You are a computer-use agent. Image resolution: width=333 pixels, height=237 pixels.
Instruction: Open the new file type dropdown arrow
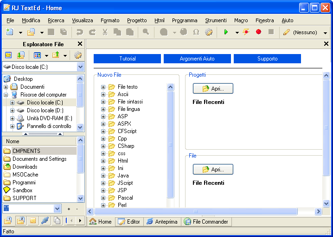[20, 33]
